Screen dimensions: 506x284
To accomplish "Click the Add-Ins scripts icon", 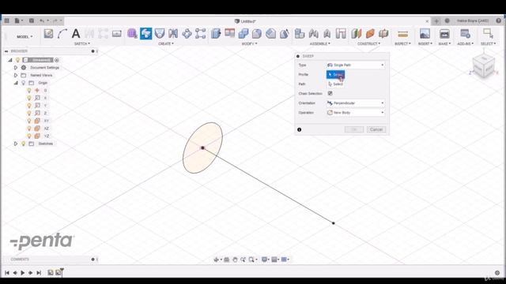I will coord(465,33).
